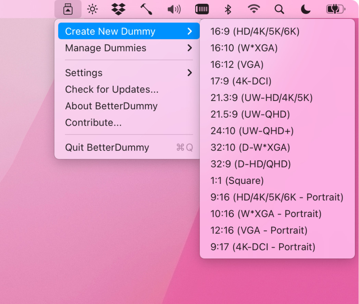The width and height of the screenshot is (359, 304).
Task: Open the Settings submenu
Action: 129,73
